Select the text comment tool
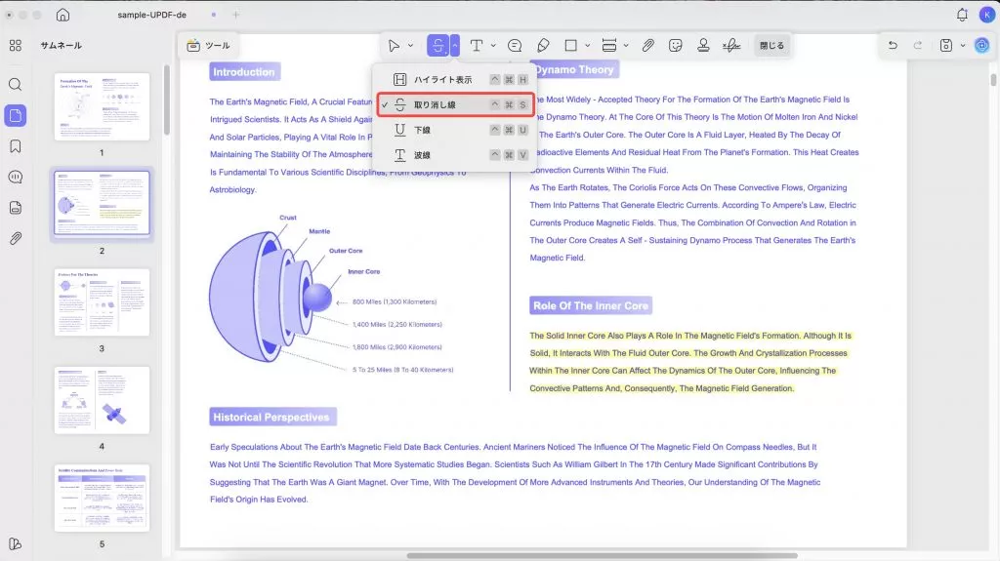The width and height of the screenshot is (1000, 561). [477, 45]
